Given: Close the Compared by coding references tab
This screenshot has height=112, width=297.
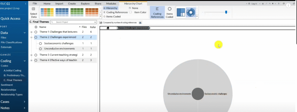Looking at the screenshot, I should pos(140,23).
